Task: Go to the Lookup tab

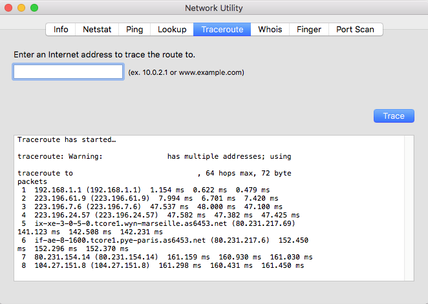Action: [x=172, y=30]
